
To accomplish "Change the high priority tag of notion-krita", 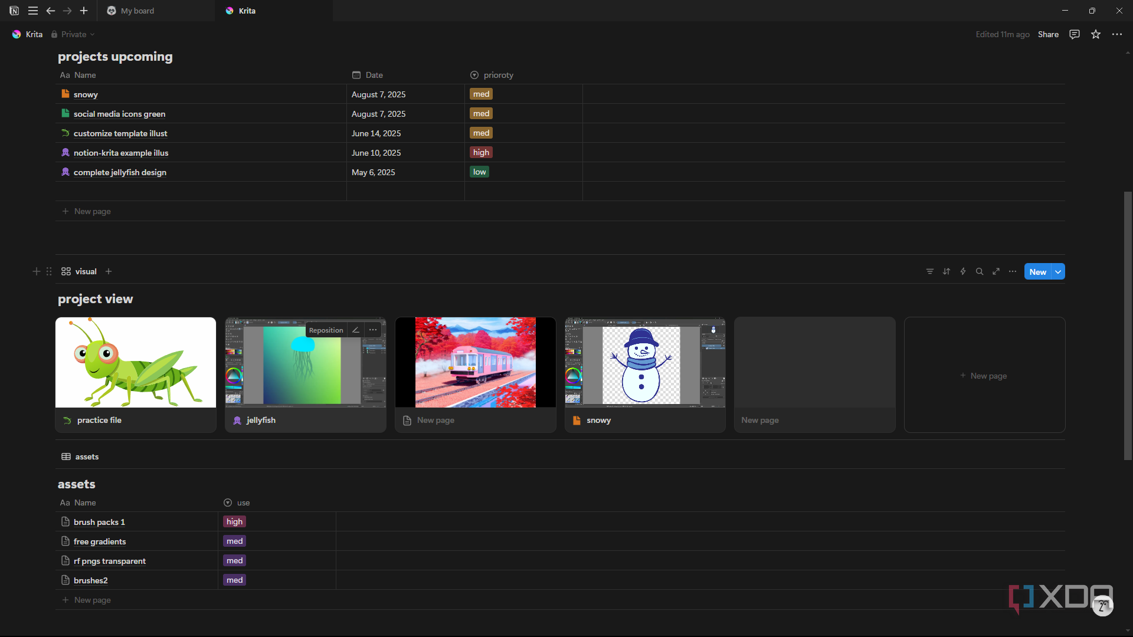I will click(x=482, y=152).
